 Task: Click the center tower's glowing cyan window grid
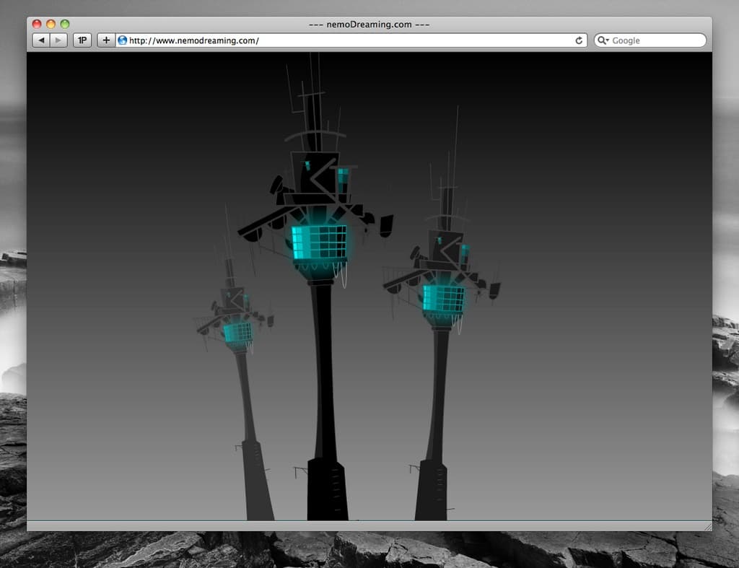[x=319, y=242]
